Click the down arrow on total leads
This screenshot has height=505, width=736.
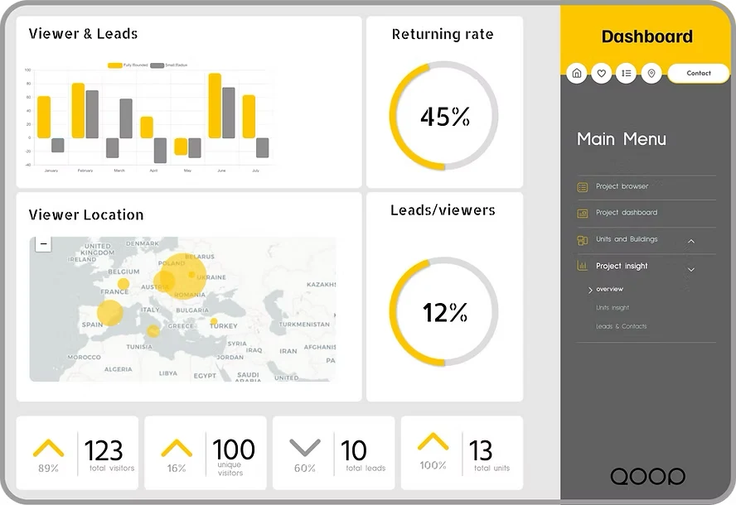(305, 448)
